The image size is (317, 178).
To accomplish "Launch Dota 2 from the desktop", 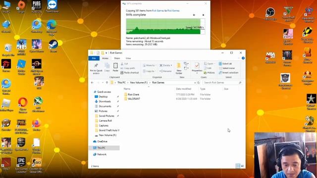I will [x=6, y=164].
